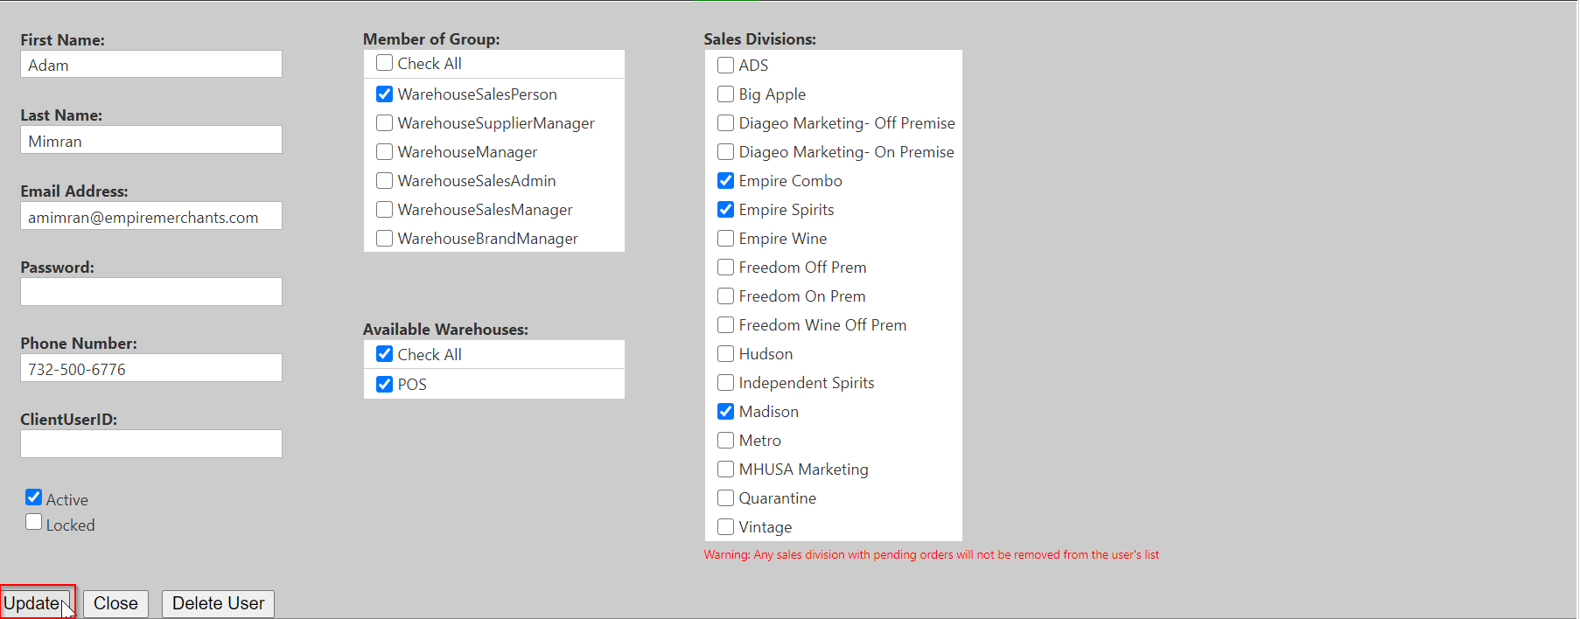
Task: Check the WarehouseSalesAdmin group checkbox
Action: 384,180
